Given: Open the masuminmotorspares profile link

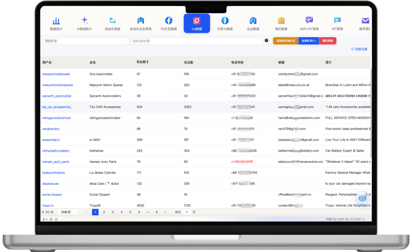Looking at the screenshot, I should (x=58, y=85).
